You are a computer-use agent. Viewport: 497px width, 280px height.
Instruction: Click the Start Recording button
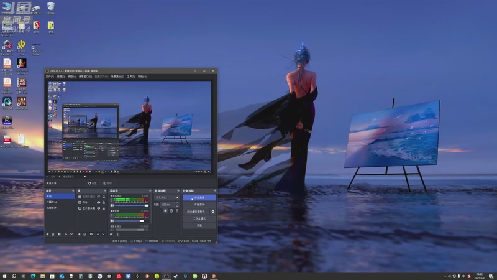coord(199,205)
